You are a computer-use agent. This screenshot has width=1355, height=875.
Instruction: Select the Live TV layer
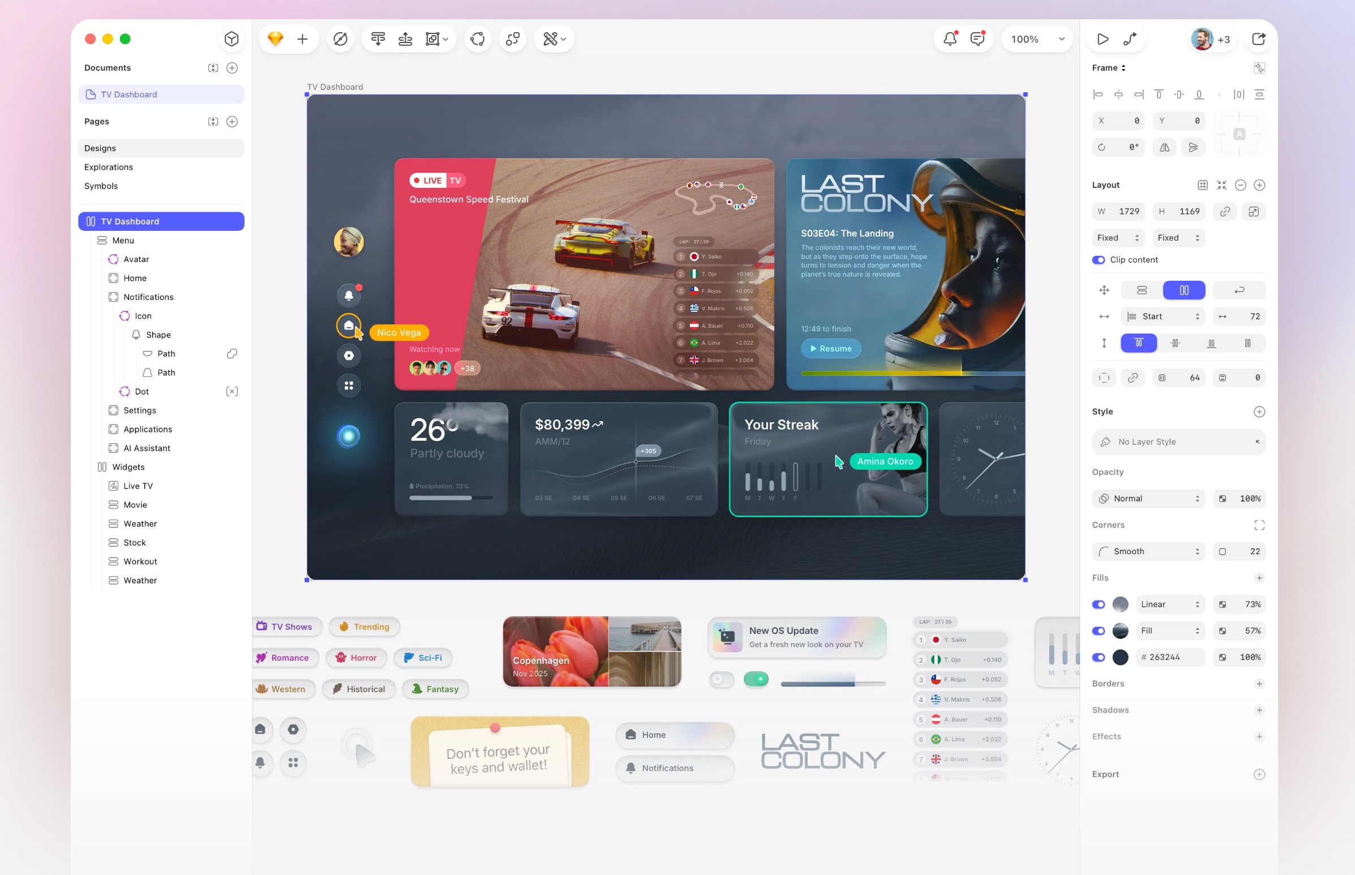tap(138, 486)
